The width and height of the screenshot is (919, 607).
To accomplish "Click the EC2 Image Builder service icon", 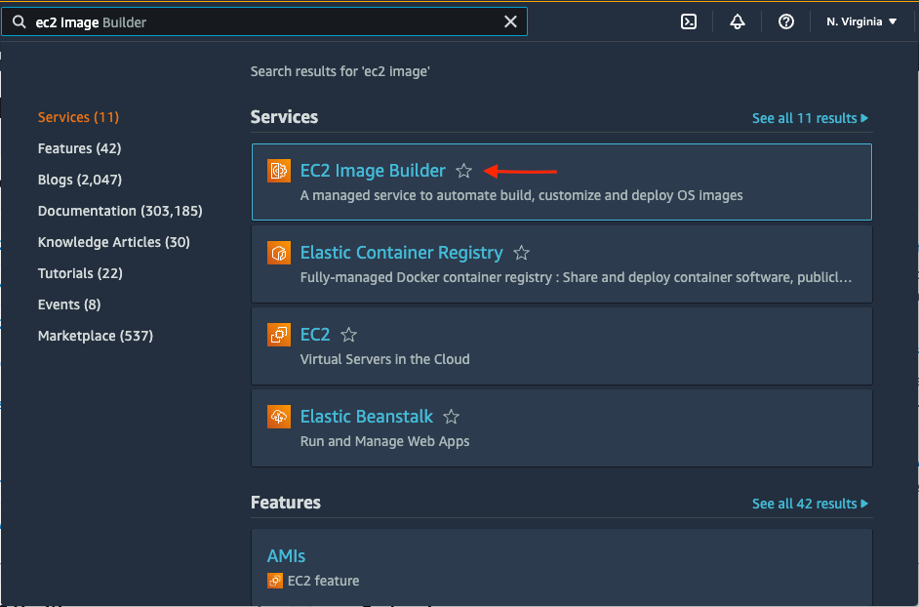I will tap(279, 171).
